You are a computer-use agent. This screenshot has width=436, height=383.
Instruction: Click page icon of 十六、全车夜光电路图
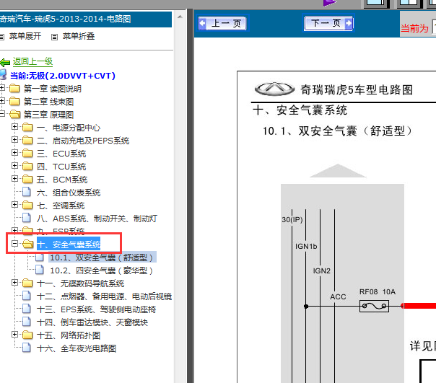coord(27,348)
